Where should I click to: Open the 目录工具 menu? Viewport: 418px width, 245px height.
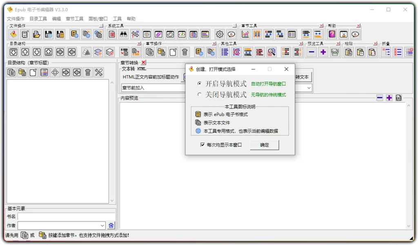tap(38, 19)
